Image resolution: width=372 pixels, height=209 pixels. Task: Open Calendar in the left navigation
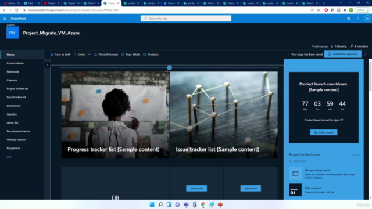[12, 80]
